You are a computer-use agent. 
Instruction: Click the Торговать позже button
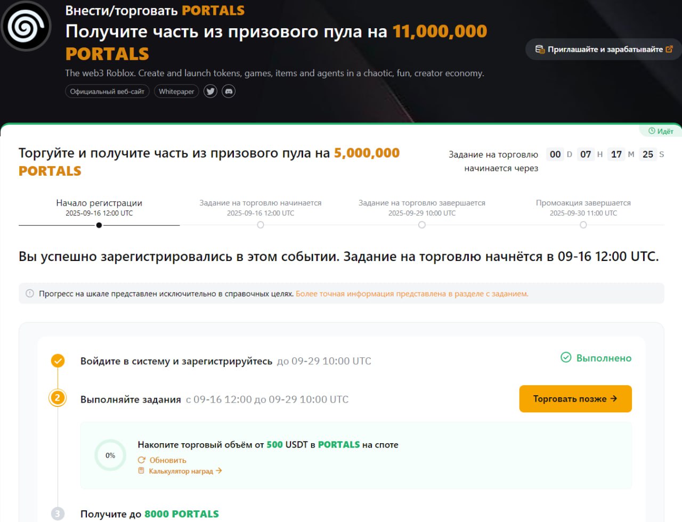click(x=575, y=398)
